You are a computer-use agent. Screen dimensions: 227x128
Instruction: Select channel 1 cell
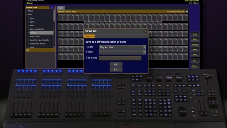[x=60, y=18]
